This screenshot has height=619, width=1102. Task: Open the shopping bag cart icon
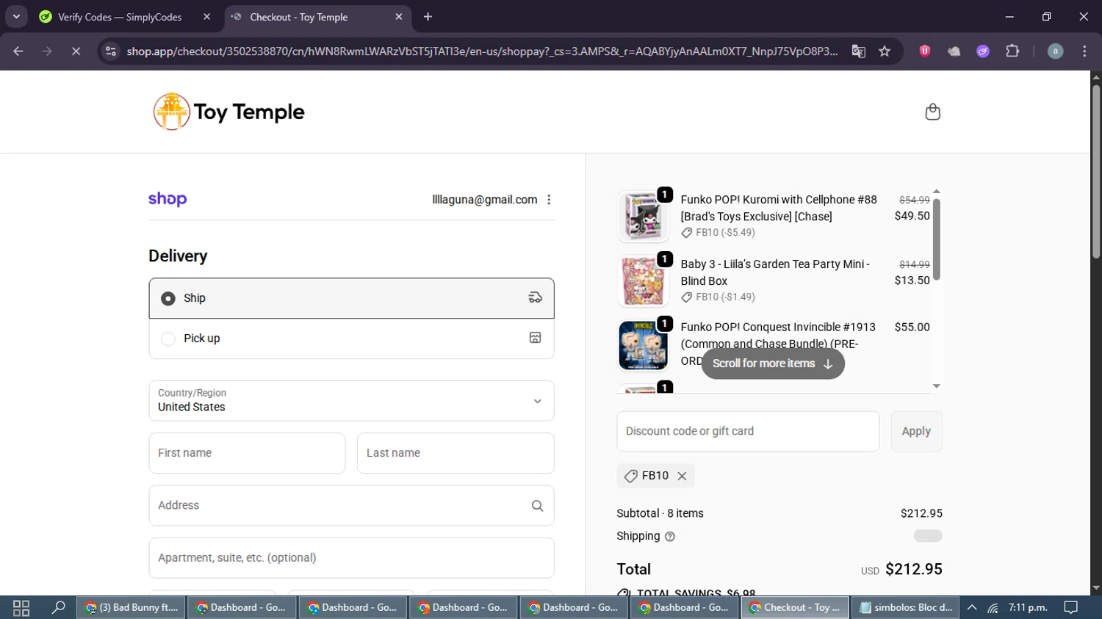click(x=932, y=112)
